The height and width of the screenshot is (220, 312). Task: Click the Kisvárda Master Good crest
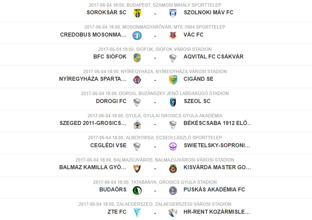pyautogui.click(x=173, y=168)
